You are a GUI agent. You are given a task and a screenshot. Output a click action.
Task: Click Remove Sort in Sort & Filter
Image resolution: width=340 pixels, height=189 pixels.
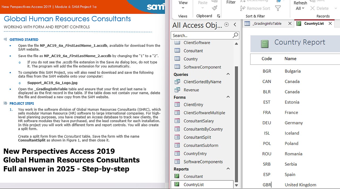tap(255, 8)
